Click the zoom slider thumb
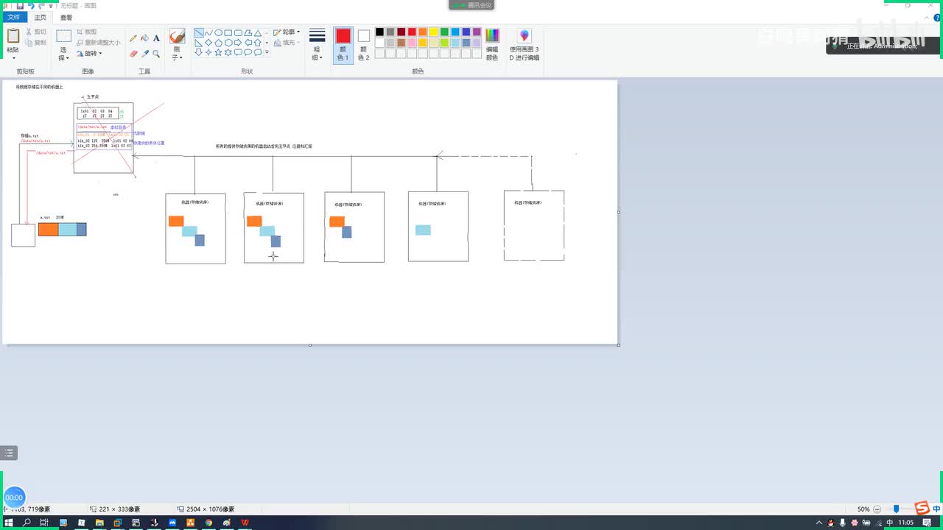This screenshot has width=943, height=530. tap(896, 509)
